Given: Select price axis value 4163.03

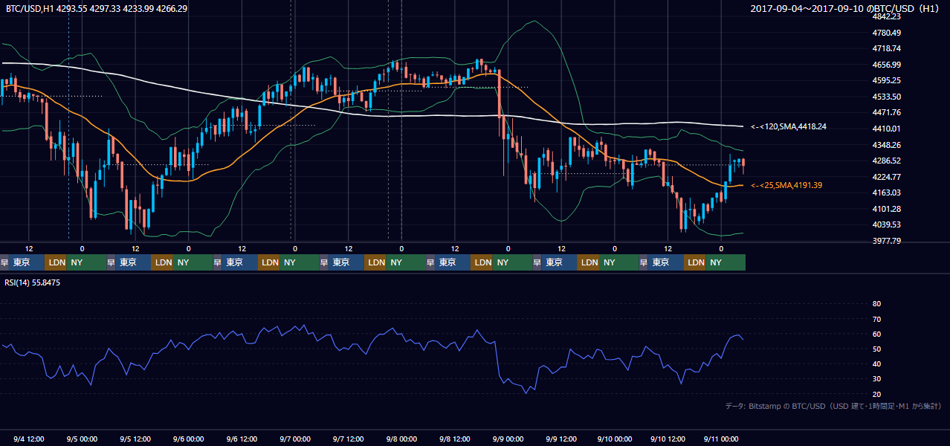Looking at the screenshot, I should coord(886,193).
